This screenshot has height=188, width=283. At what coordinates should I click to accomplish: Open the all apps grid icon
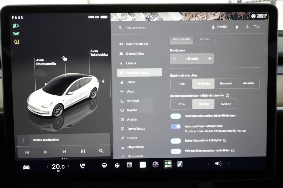[168, 164]
